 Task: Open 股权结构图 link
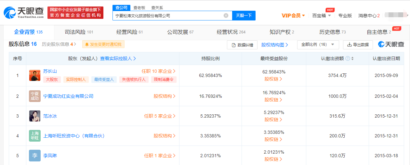(275, 45)
